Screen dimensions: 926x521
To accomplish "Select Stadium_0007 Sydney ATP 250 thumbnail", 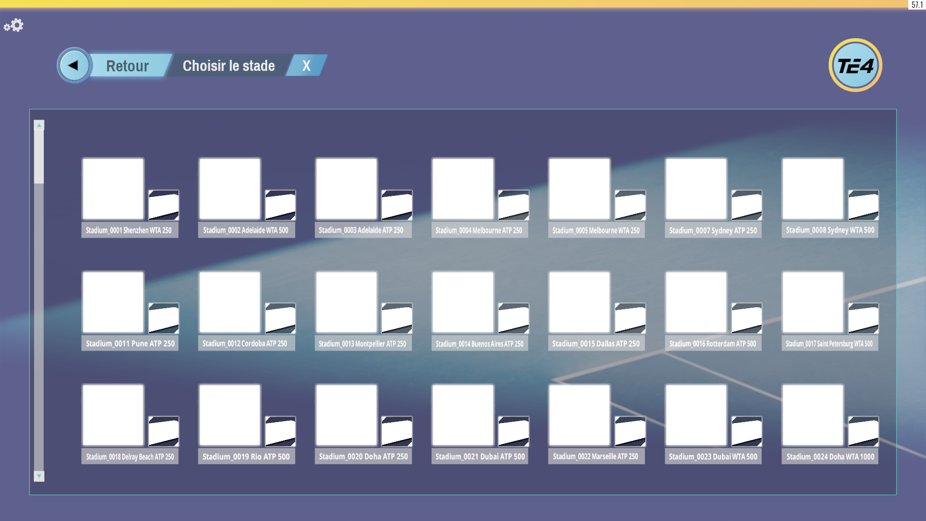I will coord(696,189).
